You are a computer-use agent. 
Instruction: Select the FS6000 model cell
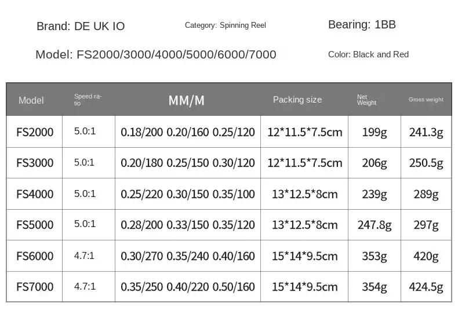point(35,256)
